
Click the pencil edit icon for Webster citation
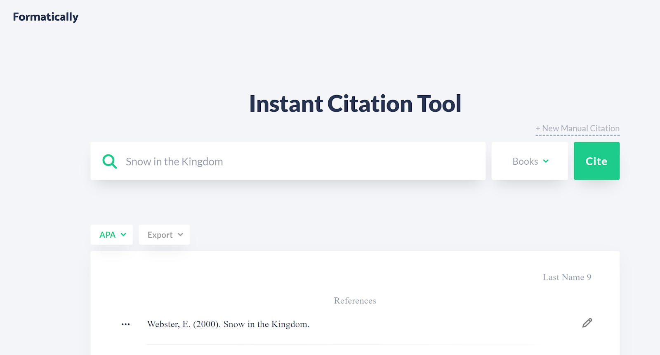[587, 323]
